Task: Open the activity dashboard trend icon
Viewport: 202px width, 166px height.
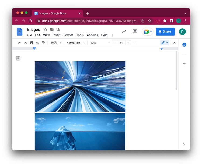Action: tap(124, 31)
